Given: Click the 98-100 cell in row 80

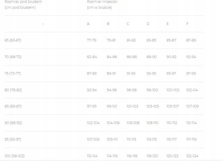Looking at the screenshot, I should coord(152,90).
